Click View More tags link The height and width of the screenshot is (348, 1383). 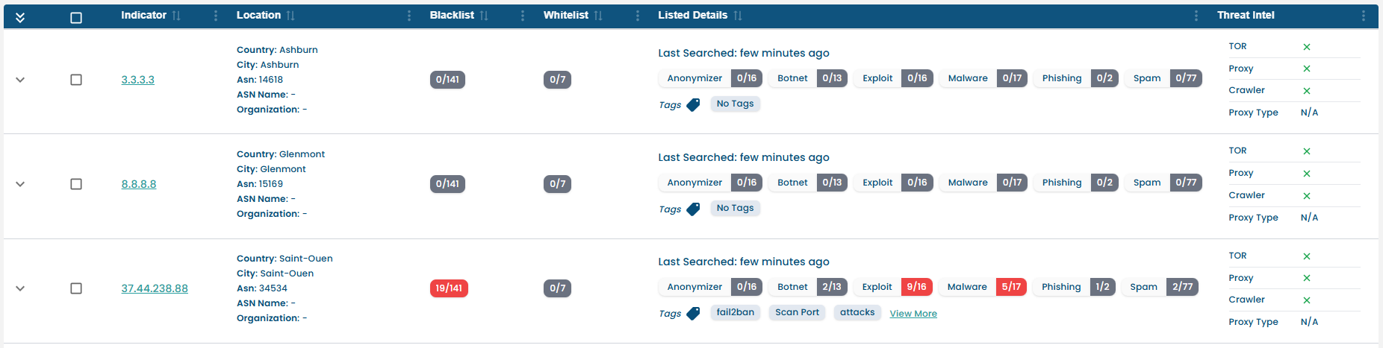click(913, 314)
